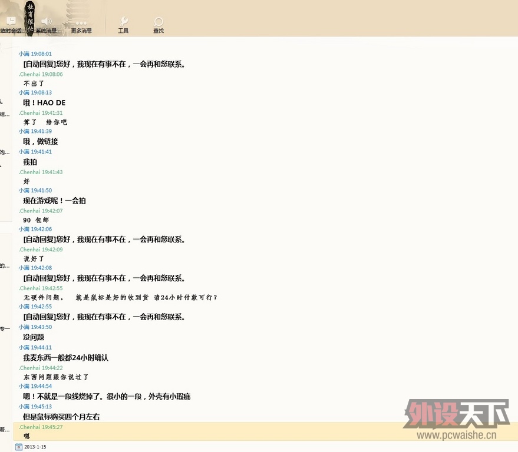Select the message 现在游戏呢！一会拍

[x=54, y=201]
